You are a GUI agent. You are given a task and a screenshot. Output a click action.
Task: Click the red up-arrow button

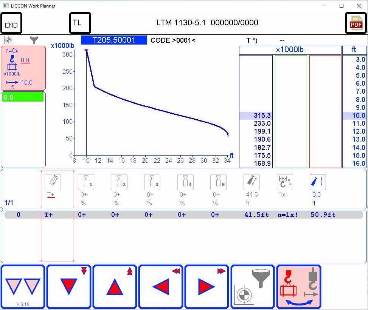(x=115, y=287)
